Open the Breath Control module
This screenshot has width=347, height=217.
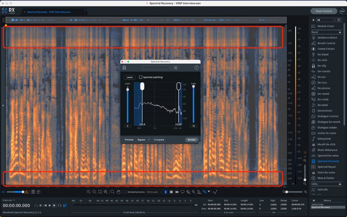(x=324, y=43)
